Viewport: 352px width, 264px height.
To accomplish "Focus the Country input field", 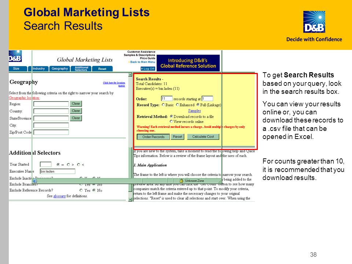I will (x=51, y=111).
